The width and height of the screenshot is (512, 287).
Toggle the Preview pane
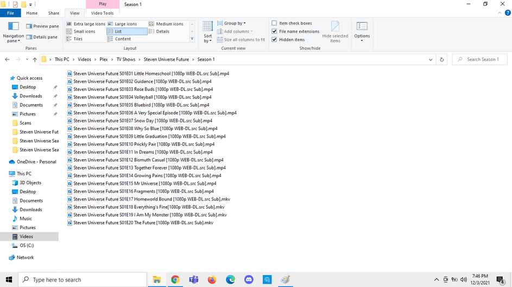[x=42, y=26]
